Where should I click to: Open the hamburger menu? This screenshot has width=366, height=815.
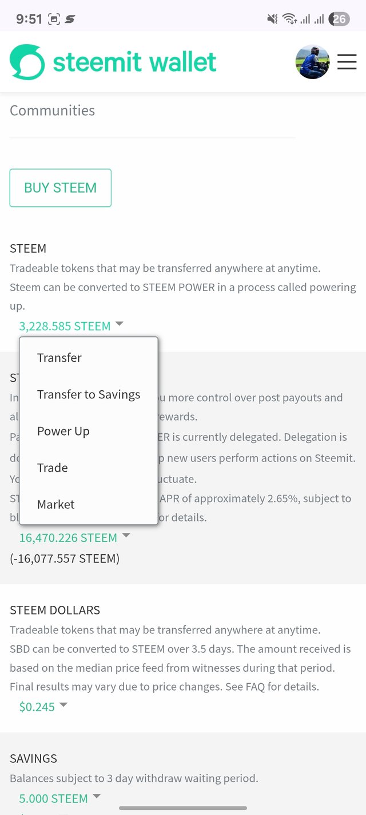click(347, 62)
